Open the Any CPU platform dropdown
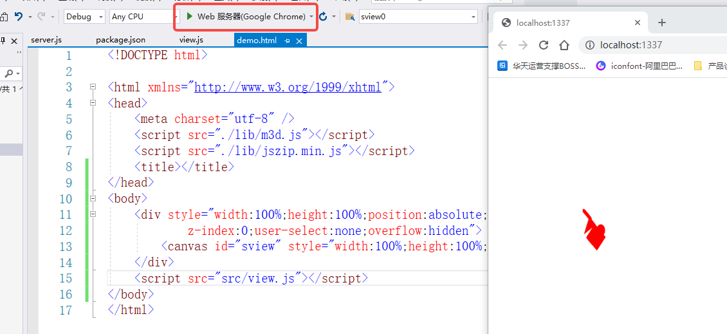This screenshot has height=334, width=727. [145, 17]
